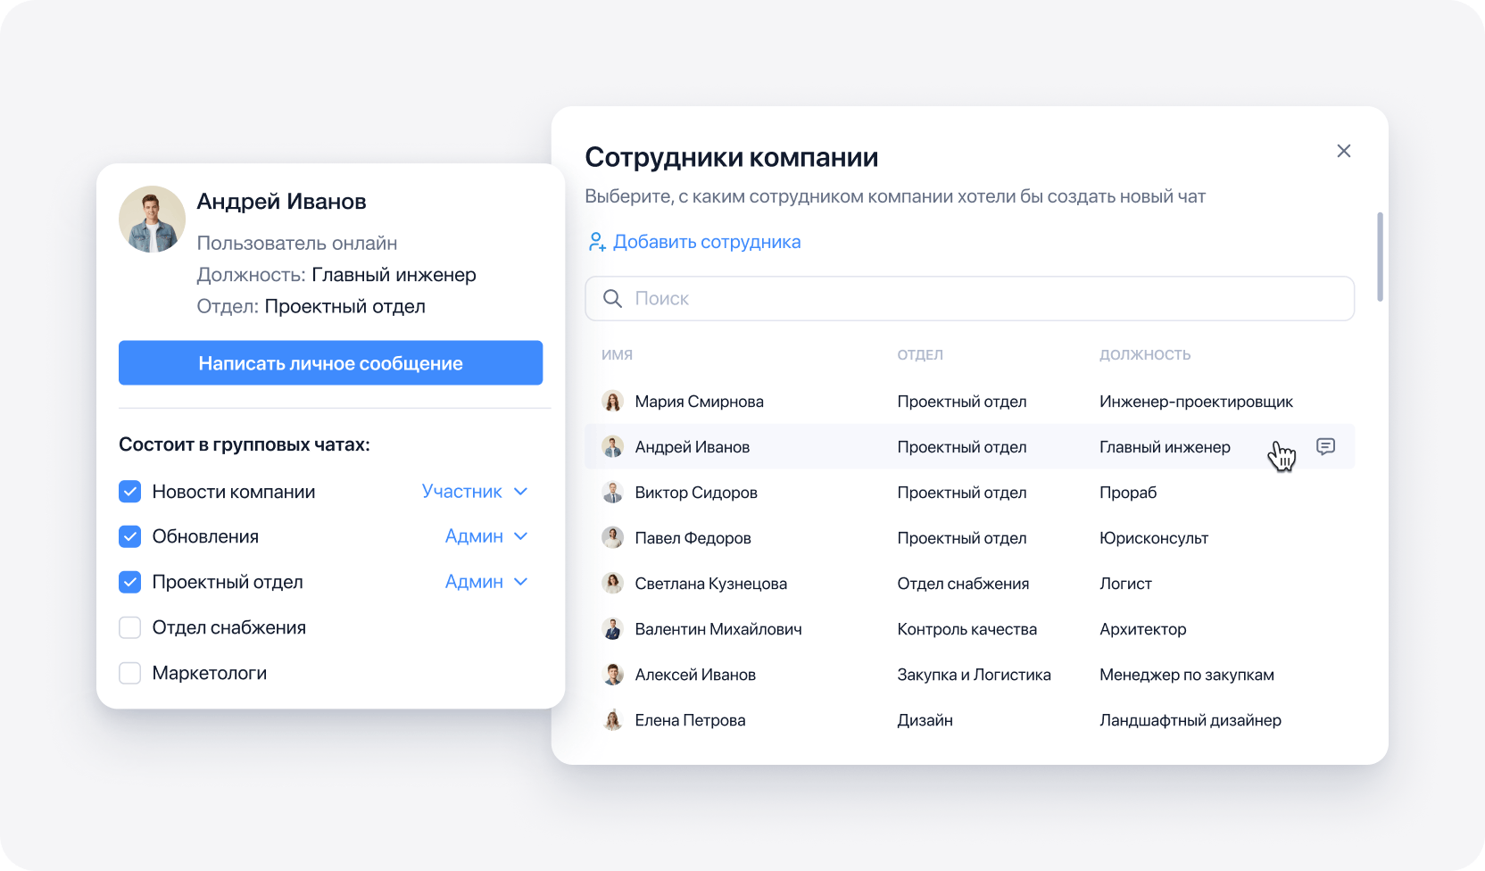This screenshot has height=871, width=1485.
Task: Check the Отдел снабжения chat
Action: point(129,626)
